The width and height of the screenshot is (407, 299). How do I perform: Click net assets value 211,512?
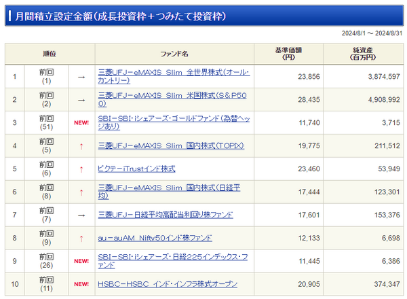[x=387, y=146]
